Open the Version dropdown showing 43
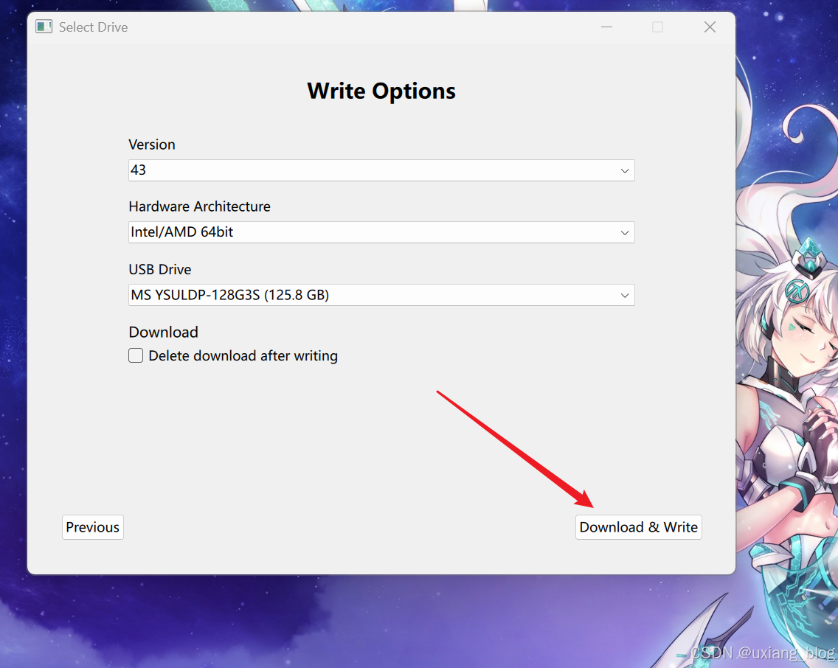The width and height of the screenshot is (838, 668). coord(381,170)
